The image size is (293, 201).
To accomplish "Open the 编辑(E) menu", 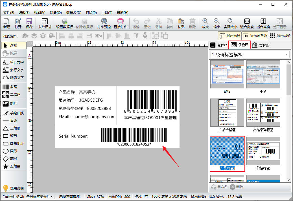I will click(24, 13).
